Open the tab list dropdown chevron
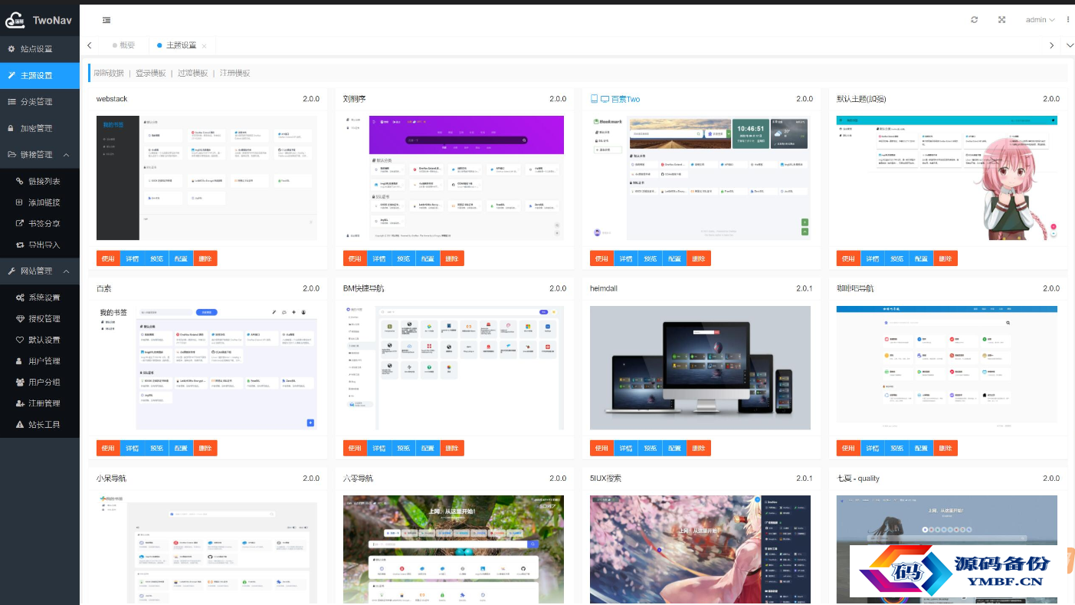1075x605 pixels. click(1070, 45)
